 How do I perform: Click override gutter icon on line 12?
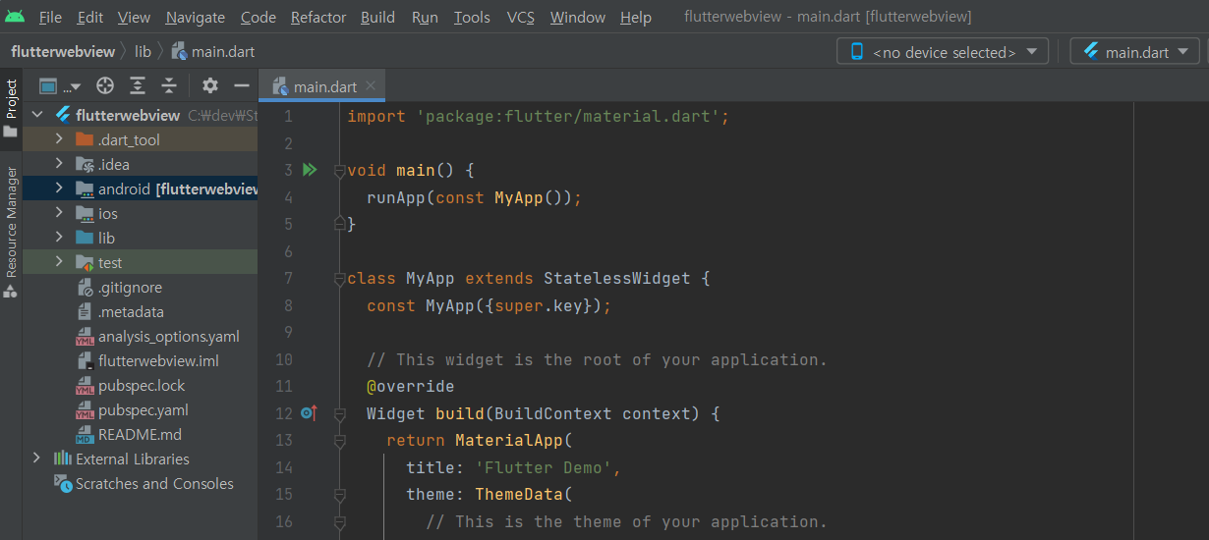(x=309, y=413)
